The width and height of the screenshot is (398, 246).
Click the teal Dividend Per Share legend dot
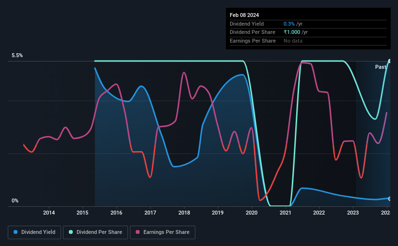(x=71, y=232)
